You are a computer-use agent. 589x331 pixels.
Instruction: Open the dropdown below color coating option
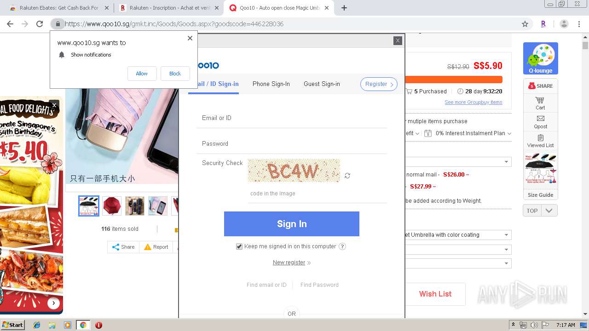458,249
